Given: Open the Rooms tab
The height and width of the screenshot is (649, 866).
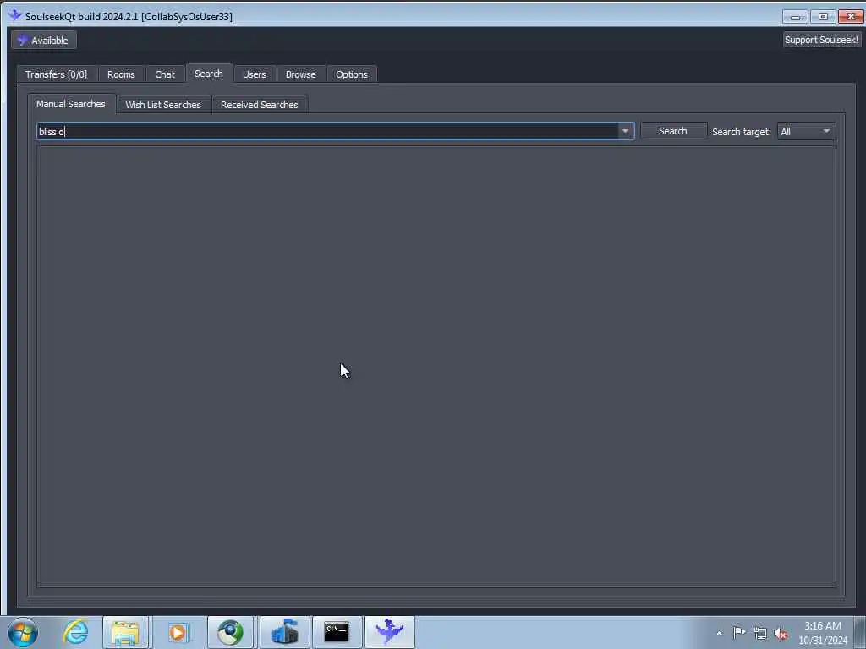Looking at the screenshot, I should tap(121, 74).
